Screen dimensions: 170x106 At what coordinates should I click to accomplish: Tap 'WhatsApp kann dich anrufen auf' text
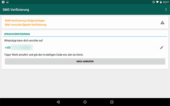[24, 40]
